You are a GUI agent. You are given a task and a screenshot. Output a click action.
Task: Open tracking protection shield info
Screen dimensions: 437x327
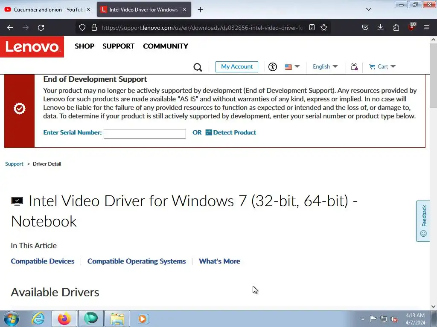point(82,28)
